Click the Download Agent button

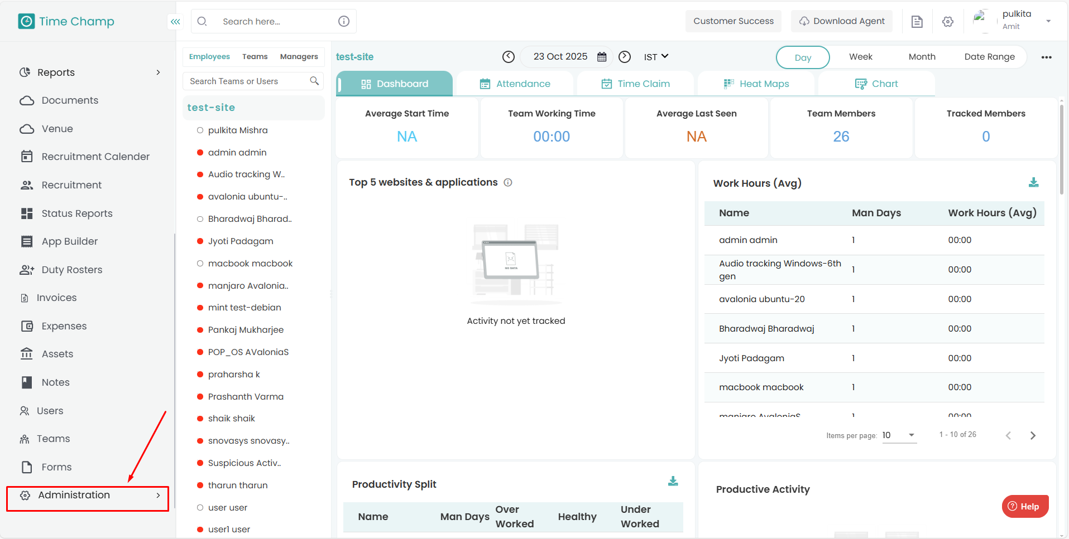point(841,21)
